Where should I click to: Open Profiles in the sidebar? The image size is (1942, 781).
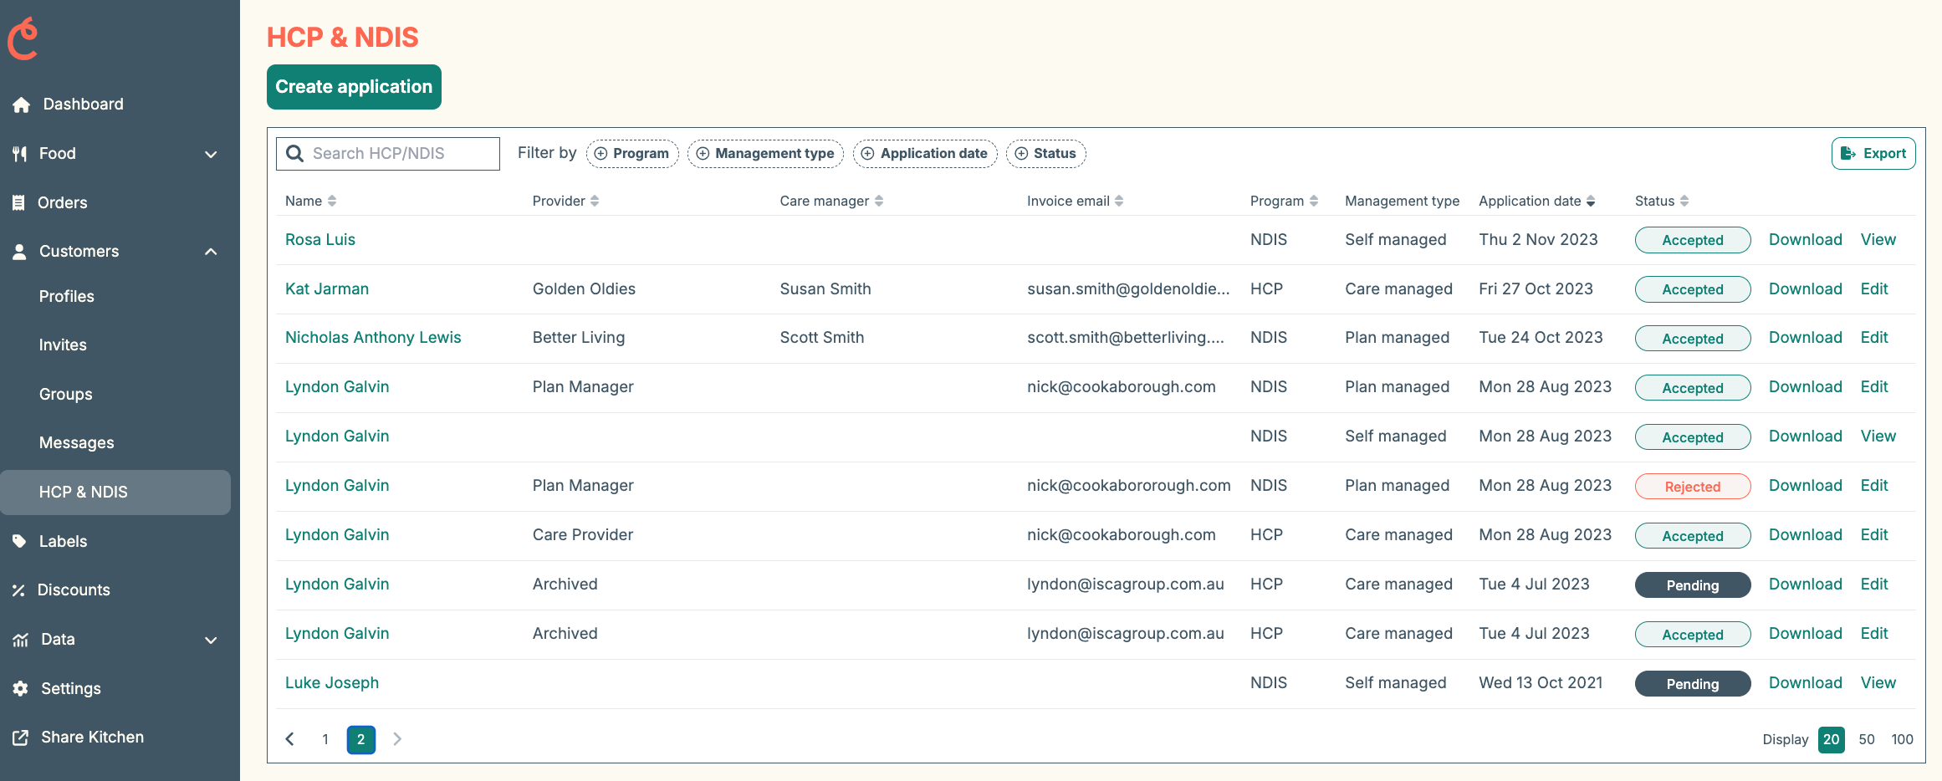(x=67, y=297)
